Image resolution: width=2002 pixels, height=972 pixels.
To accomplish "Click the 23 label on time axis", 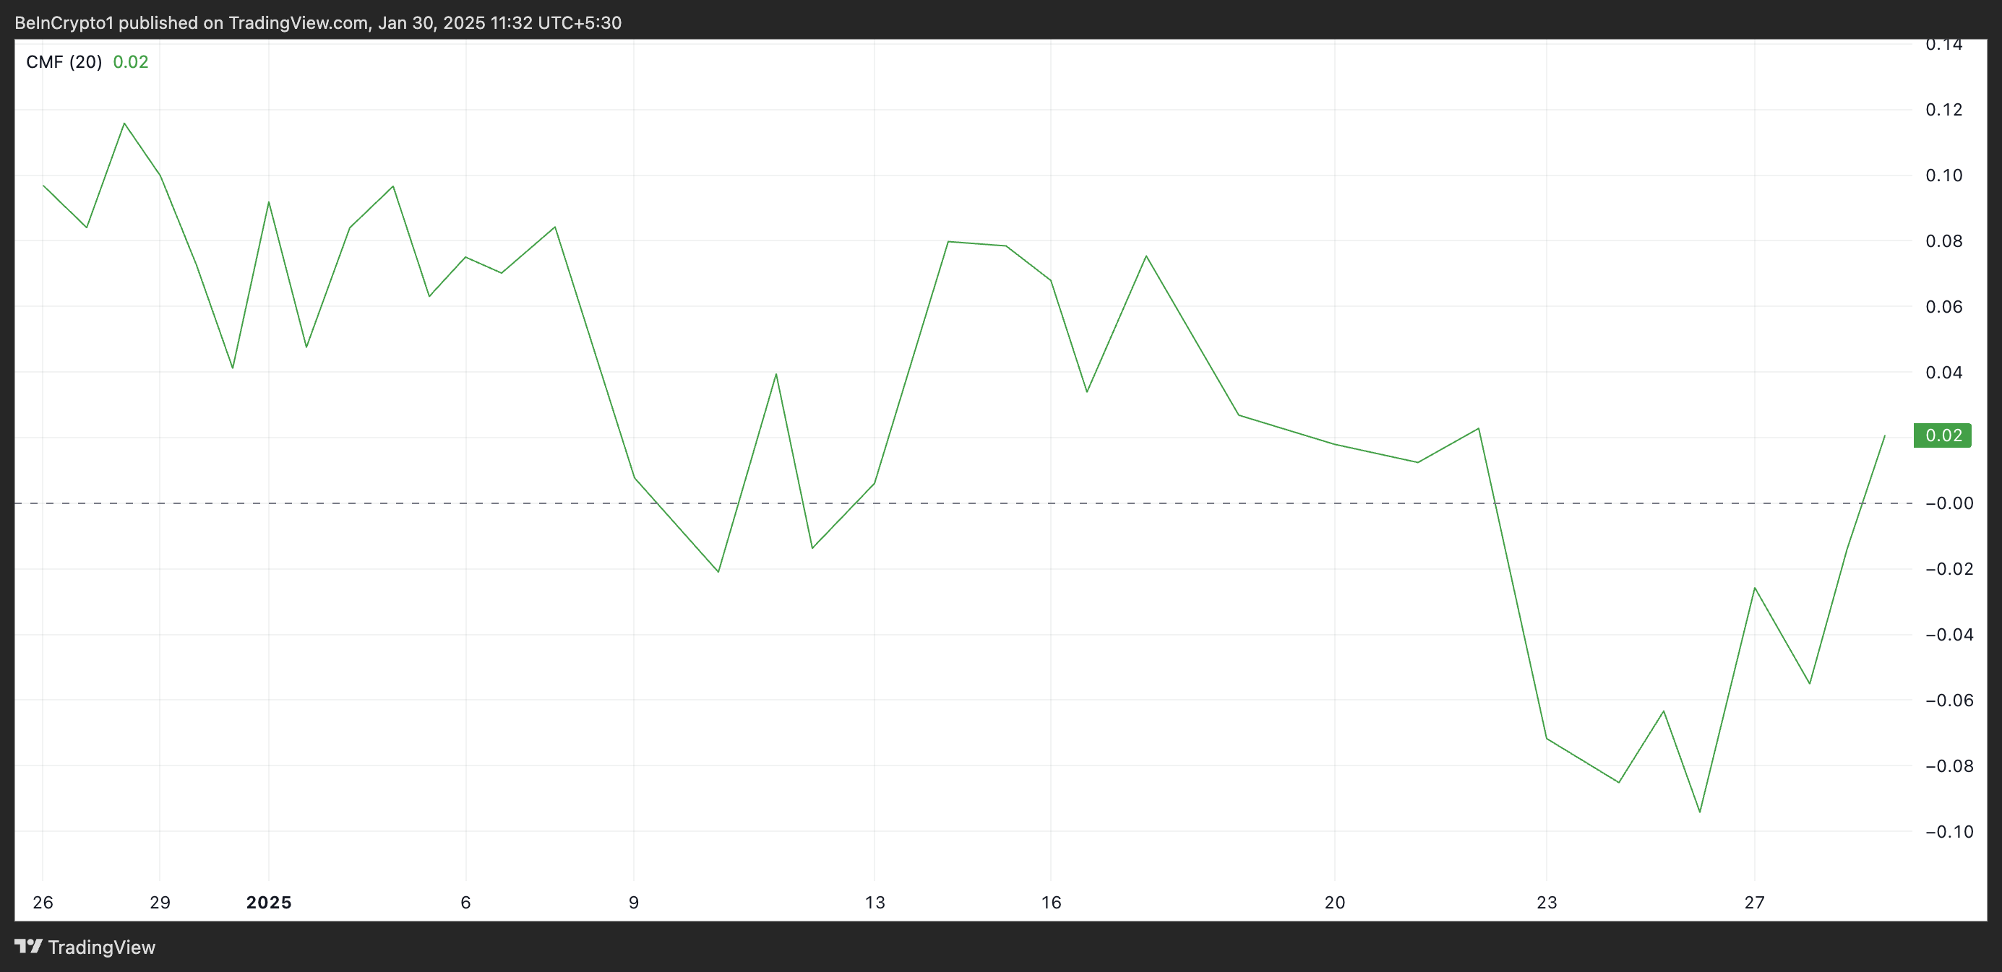I will pos(1547,902).
